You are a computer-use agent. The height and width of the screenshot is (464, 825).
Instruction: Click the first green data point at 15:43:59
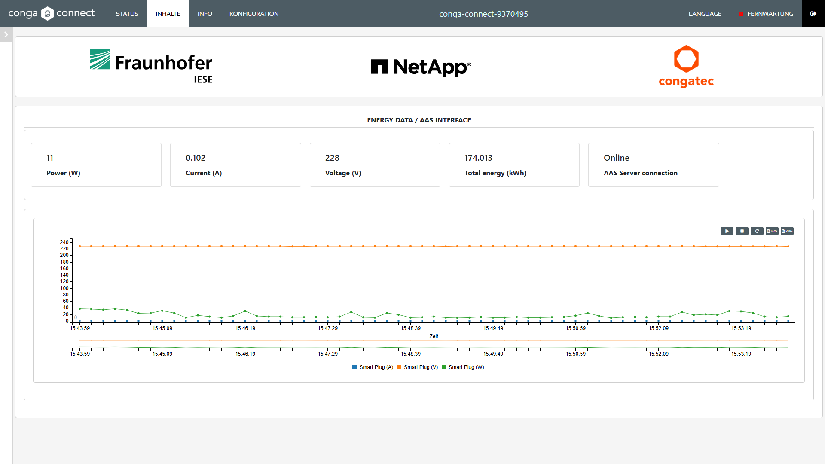click(79, 309)
